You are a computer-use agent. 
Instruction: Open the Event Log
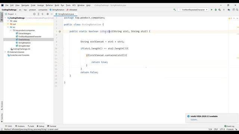tap(229, 126)
